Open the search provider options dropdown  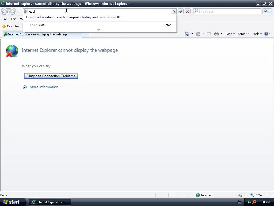pyautogui.click(x=270, y=11)
